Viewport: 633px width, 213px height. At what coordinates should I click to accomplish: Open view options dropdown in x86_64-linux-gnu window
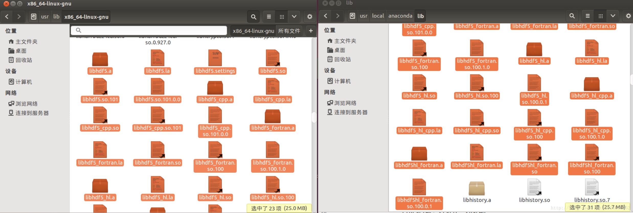click(294, 17)
